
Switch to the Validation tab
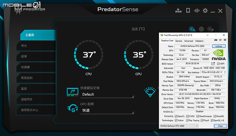click(x=199, y=41)
